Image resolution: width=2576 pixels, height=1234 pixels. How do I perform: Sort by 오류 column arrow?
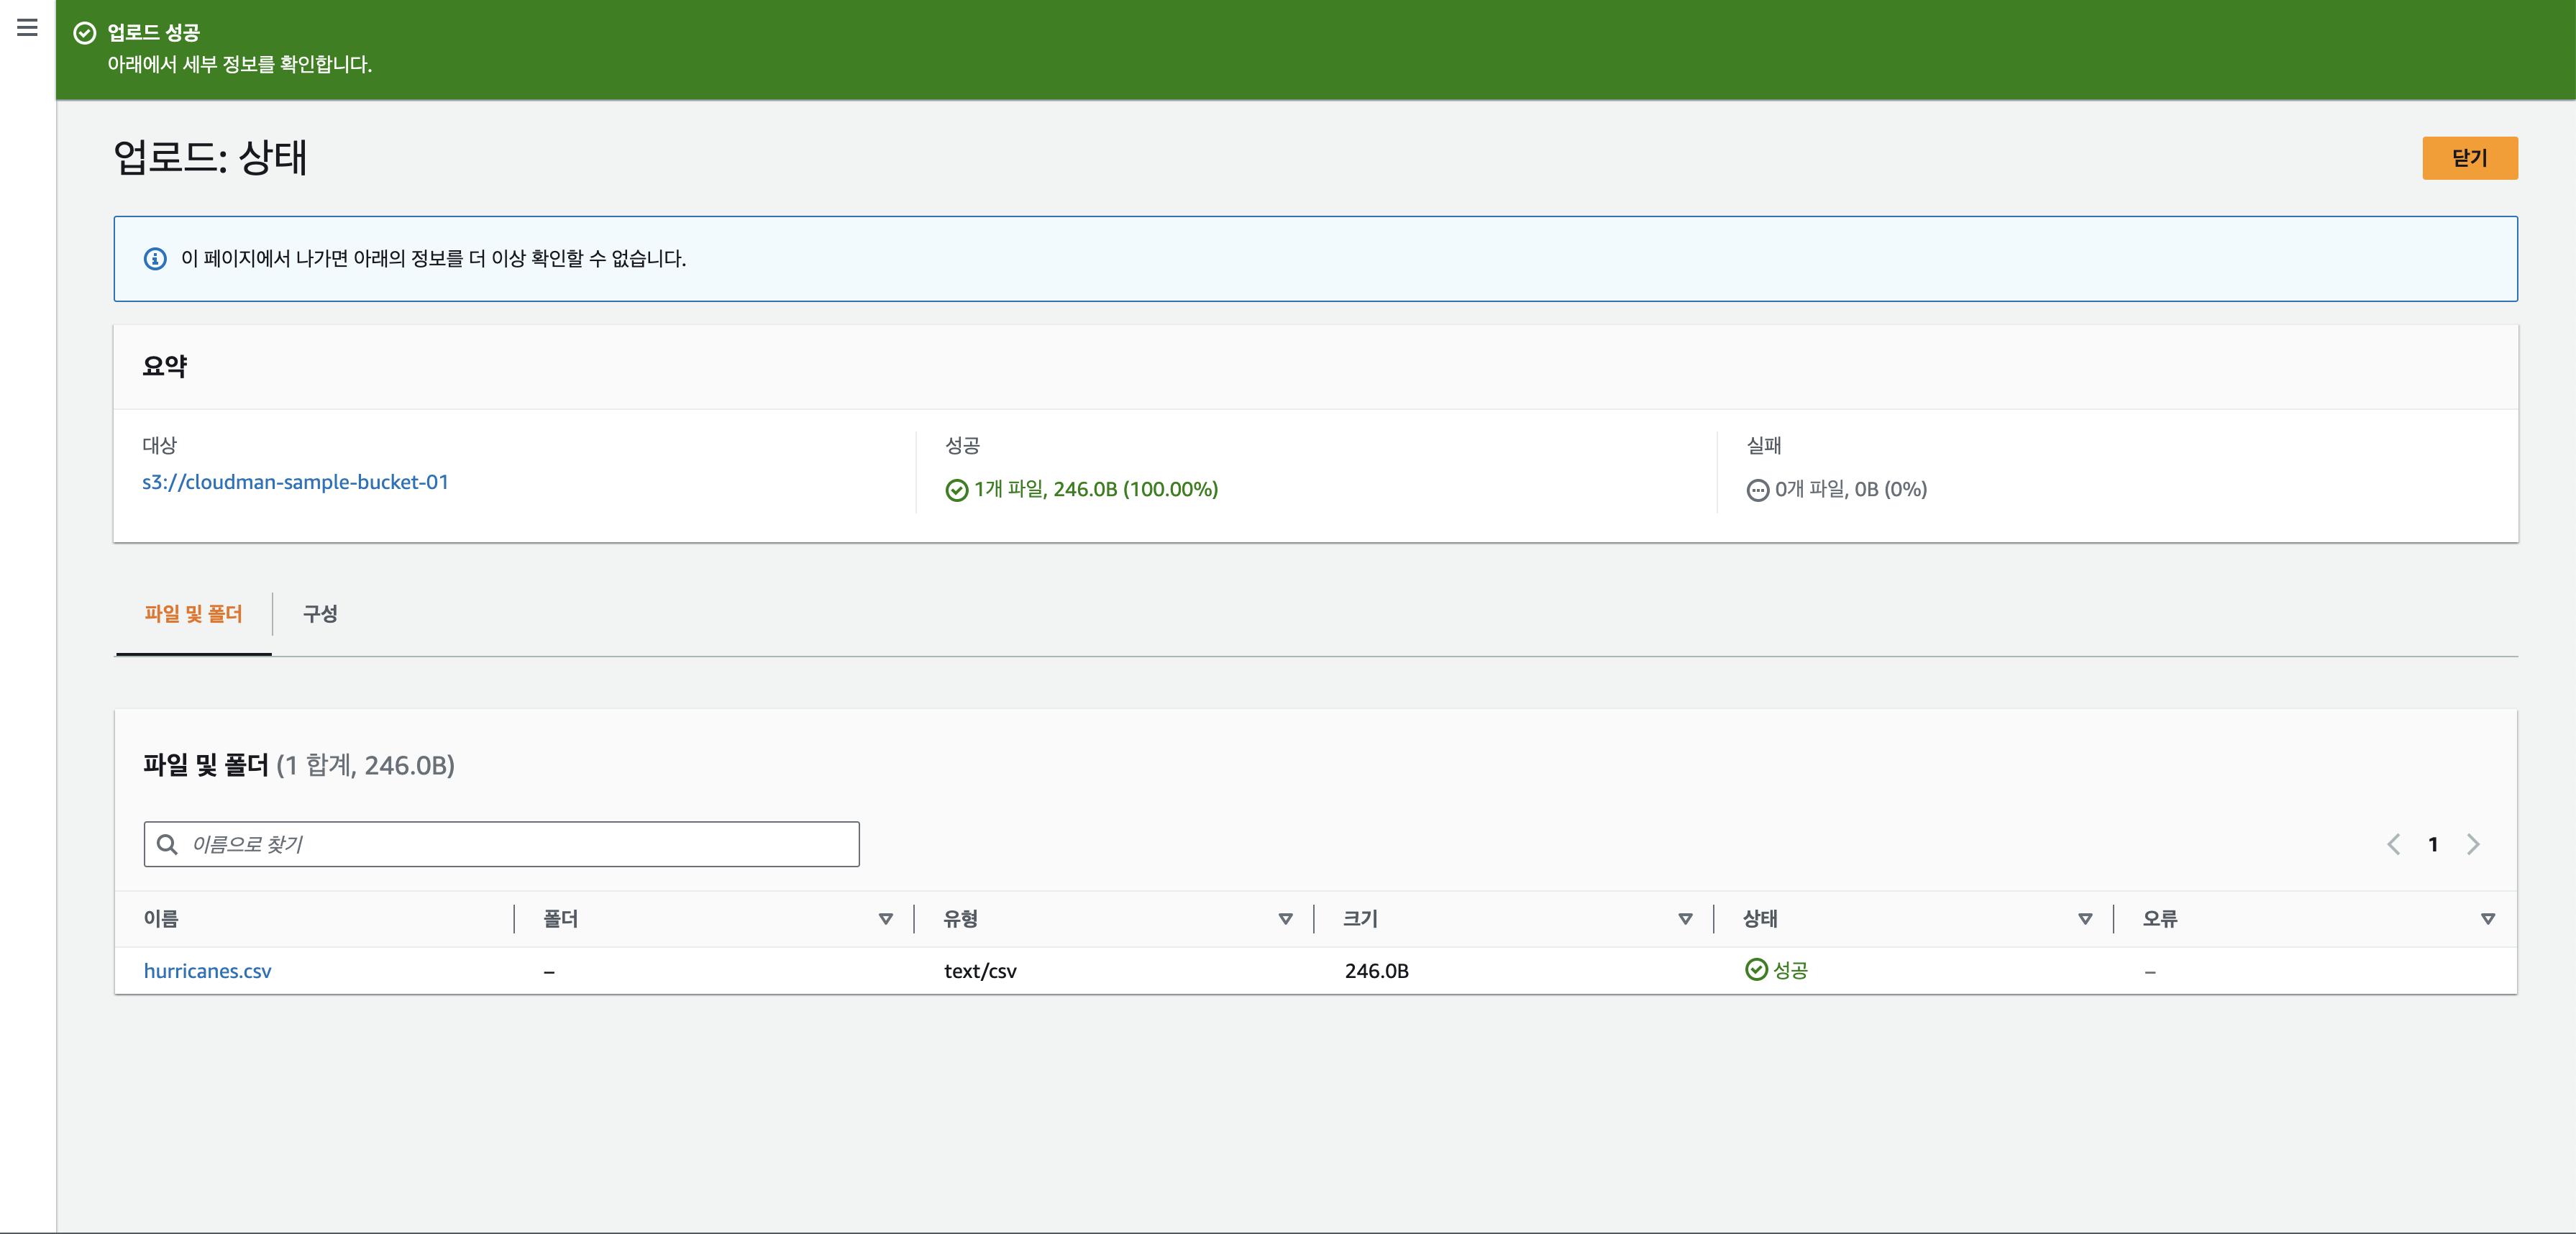pyautogui.click(x=2487, y=919)
